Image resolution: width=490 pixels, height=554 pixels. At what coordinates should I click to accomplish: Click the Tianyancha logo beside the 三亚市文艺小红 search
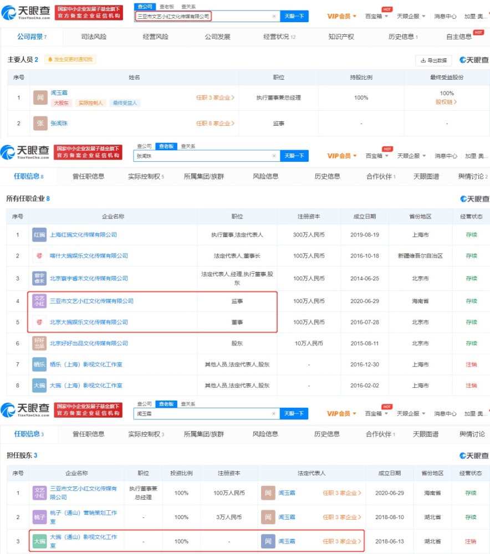(x=26, y=13)
